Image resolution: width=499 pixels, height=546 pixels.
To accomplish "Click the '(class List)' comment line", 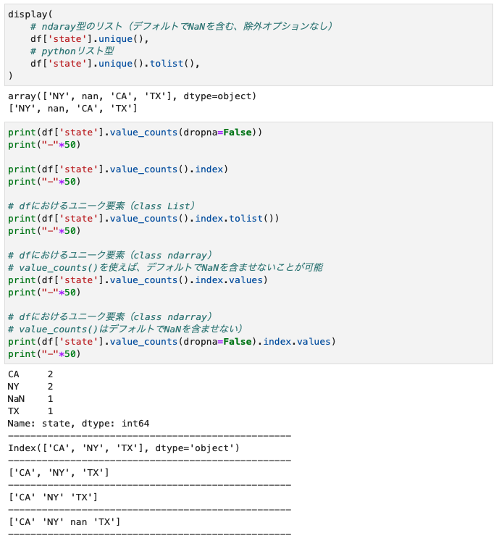I will click(101, 206).
